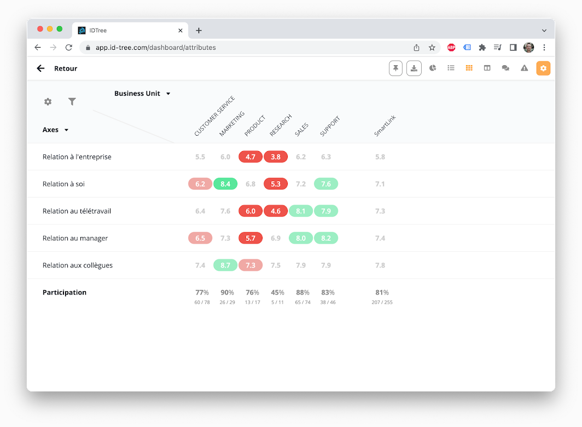The width and height of the screenshot is (582, 427).
Task: Toggle the left configuration gear
Action: 48,102
